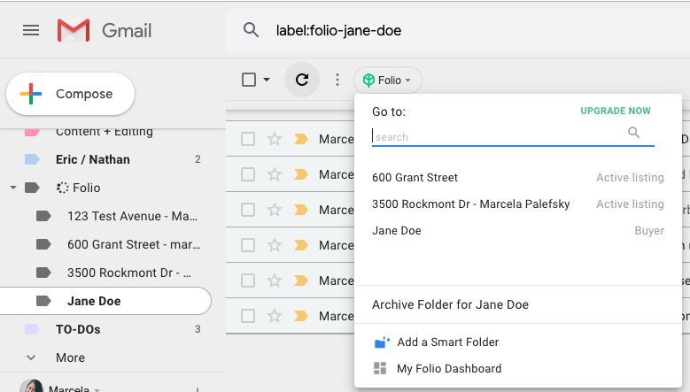Screen dimensions: 690x392
Task: Click the 123 Test Avenue label tag icon
Action: pyautogui.click(x=43, y=216)
